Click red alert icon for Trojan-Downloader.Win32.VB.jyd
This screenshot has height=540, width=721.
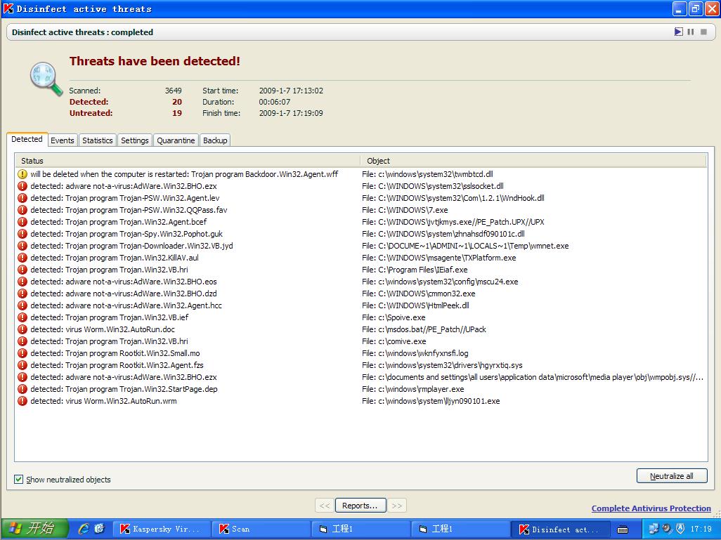pos(22,246)
